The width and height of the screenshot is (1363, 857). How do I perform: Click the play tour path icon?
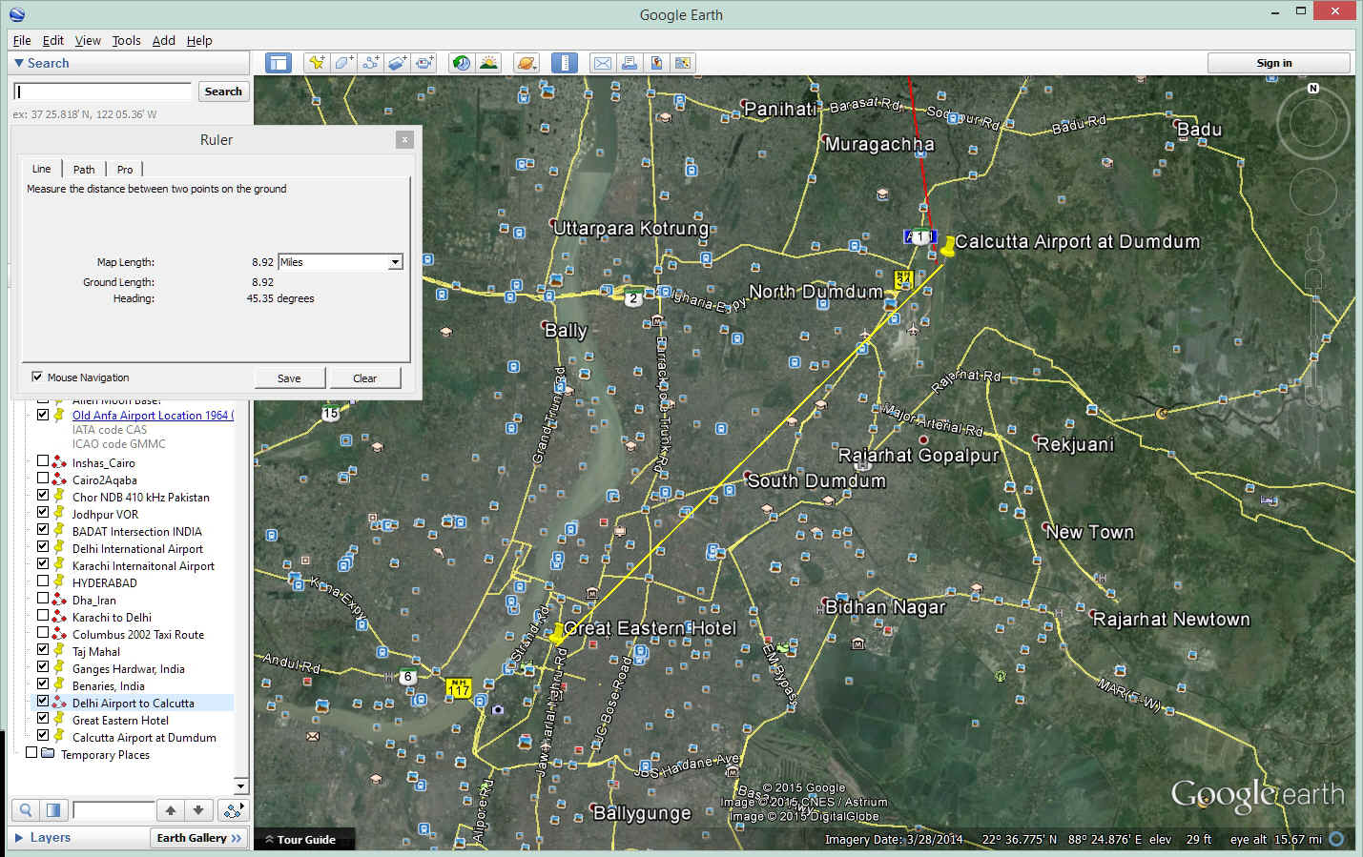coord(233,810)
